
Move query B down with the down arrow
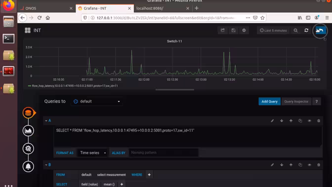pos(282,165)
